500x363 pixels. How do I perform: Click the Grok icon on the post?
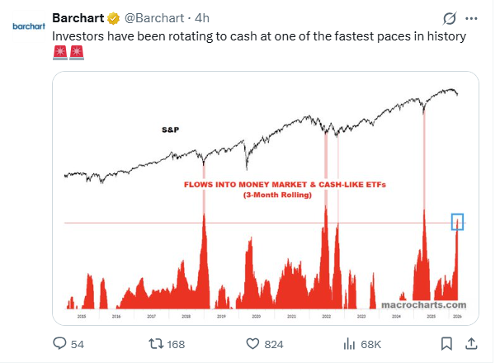[x=450, y=18]
